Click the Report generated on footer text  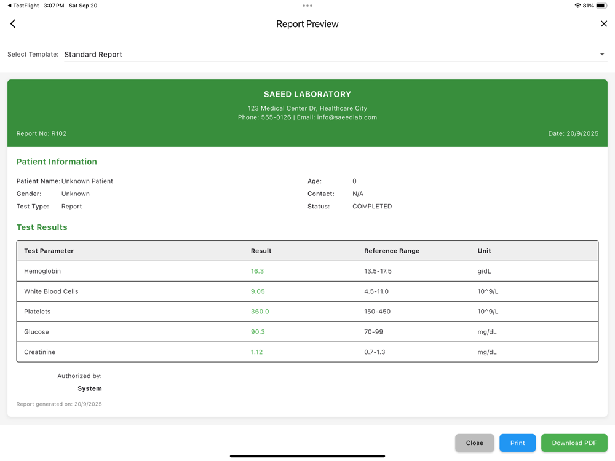pyautogui.click(x=59, y=404)
